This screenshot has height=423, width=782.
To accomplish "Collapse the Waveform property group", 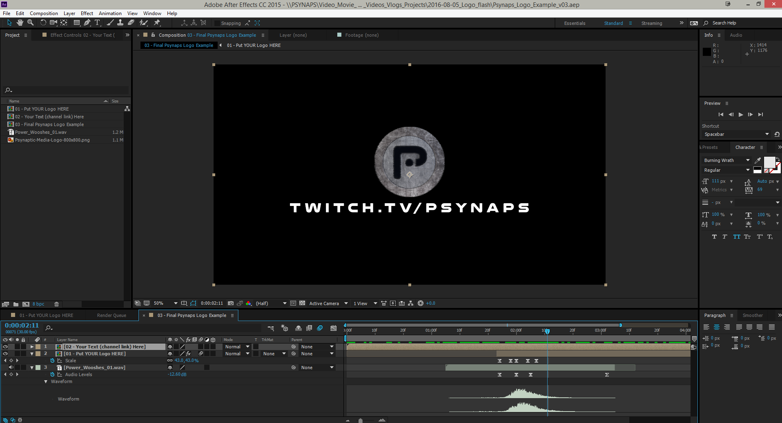I will click(46, 381).
